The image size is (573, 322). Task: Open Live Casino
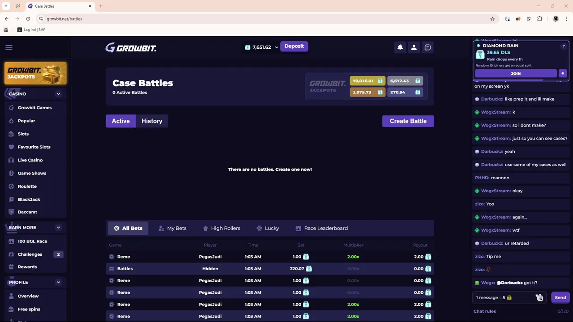30,160
